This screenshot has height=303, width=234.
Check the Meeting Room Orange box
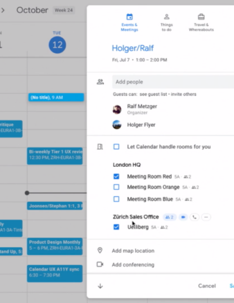(x=116, y=187)
